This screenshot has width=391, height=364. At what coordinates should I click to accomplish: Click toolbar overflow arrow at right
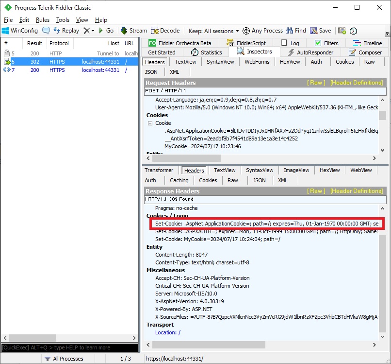pos(387,33)
